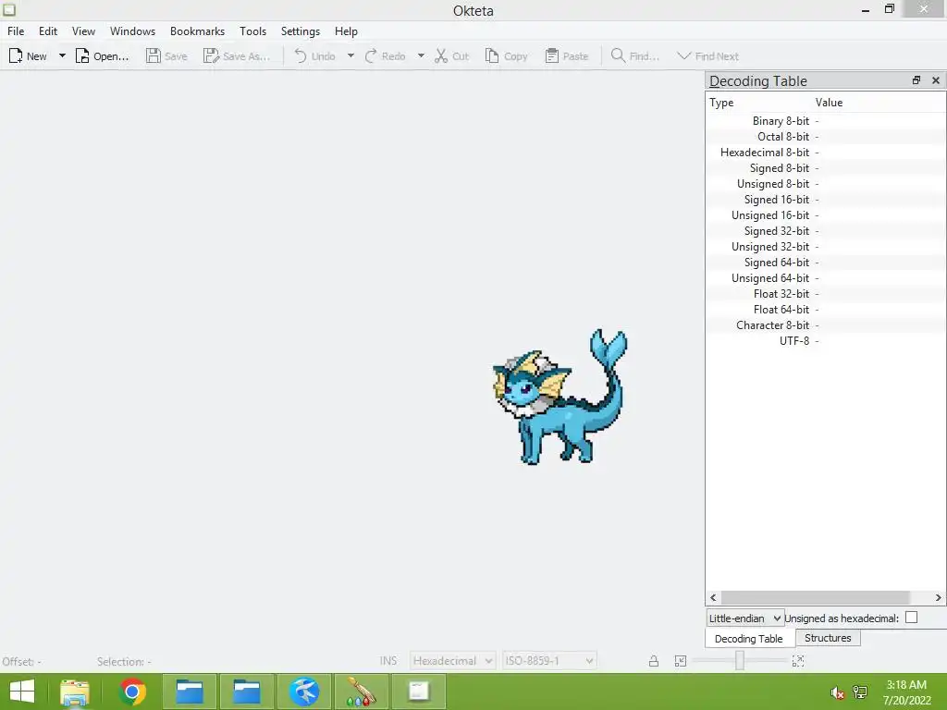This screenshot has width=947, height=710.
Task: Expand the Redo history dropdown arrow
Action: (421, 56)
